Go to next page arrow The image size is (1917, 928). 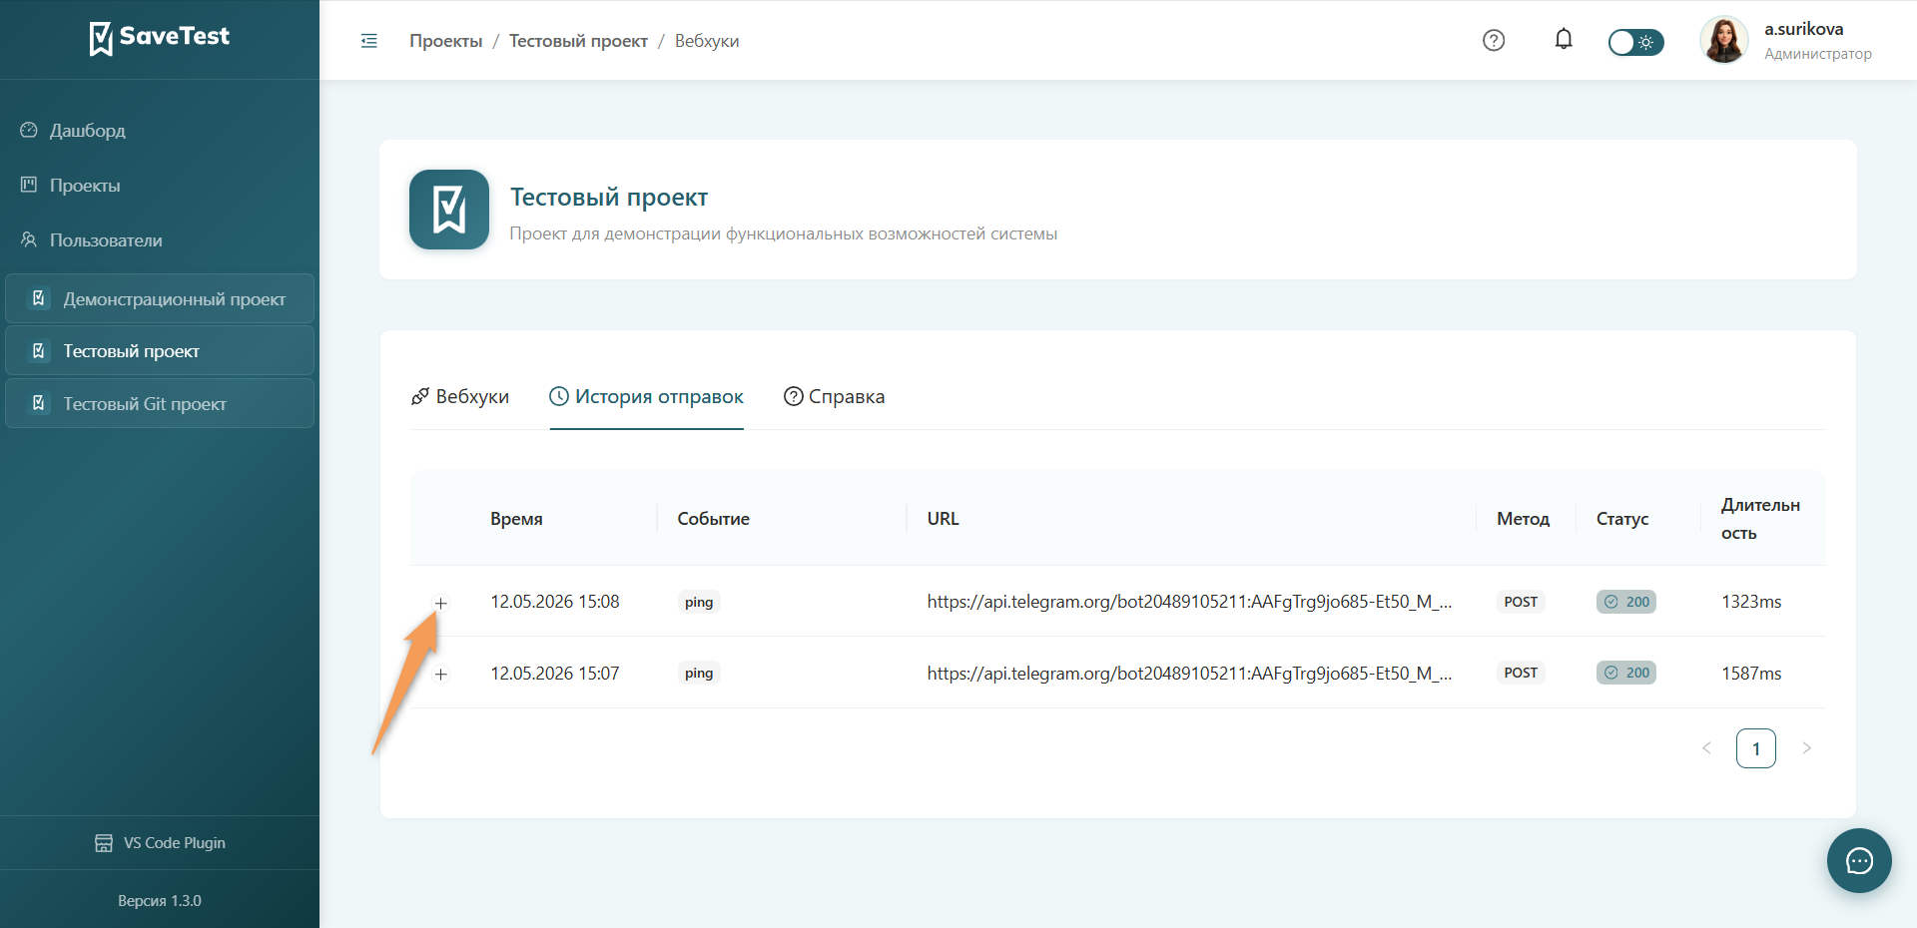coord(1806,748)
